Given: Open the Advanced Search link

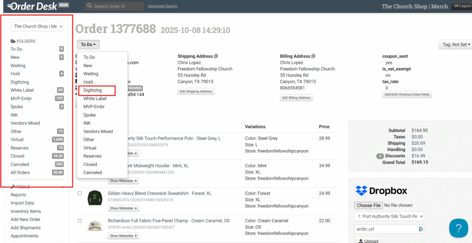Looking at the screenshot, I should 162,6.
